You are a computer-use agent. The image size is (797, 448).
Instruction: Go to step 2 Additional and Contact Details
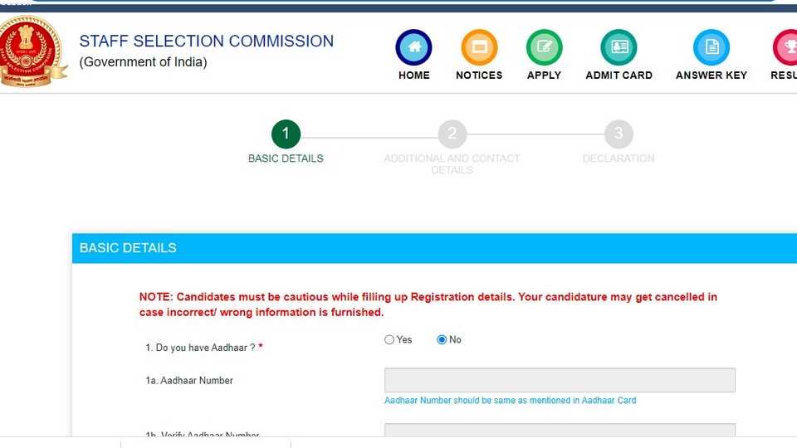point(452,134)
